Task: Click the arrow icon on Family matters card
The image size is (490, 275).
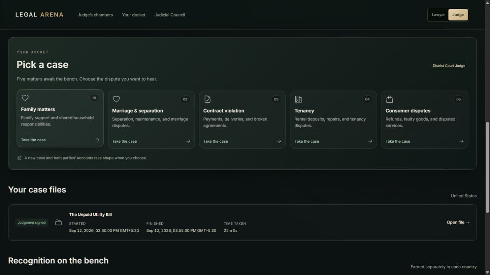Action: (97, 140)
